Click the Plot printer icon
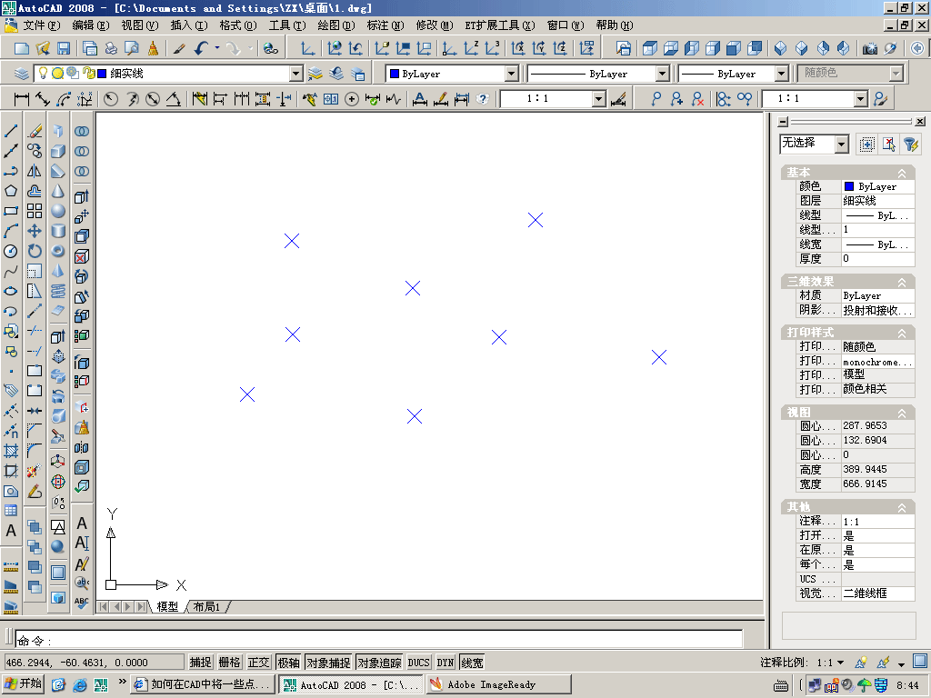Screen dimensions: 931x698 tap(111, 48)
